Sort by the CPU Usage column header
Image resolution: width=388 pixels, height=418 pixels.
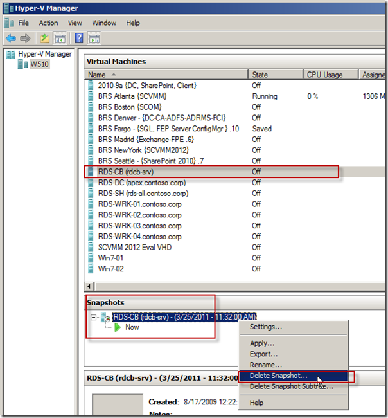click(331, 75)
